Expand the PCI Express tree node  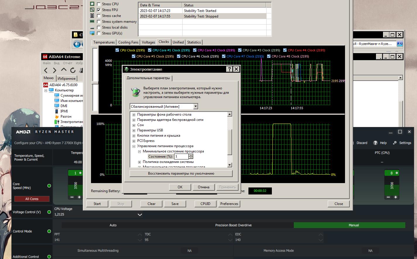coord(134,141)
